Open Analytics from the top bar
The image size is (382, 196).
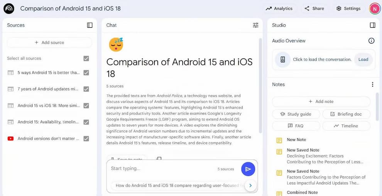point(279,8)
